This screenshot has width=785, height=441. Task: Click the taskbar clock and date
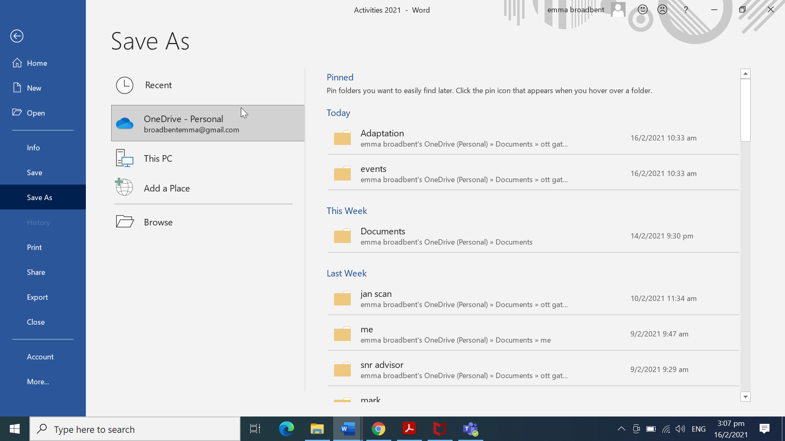click(x=731, y=429)
